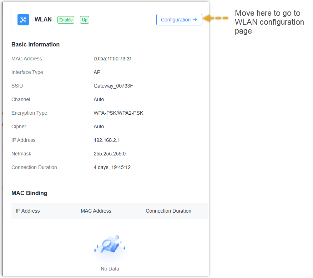Click the green Up status badge

(x=85, y=20)
